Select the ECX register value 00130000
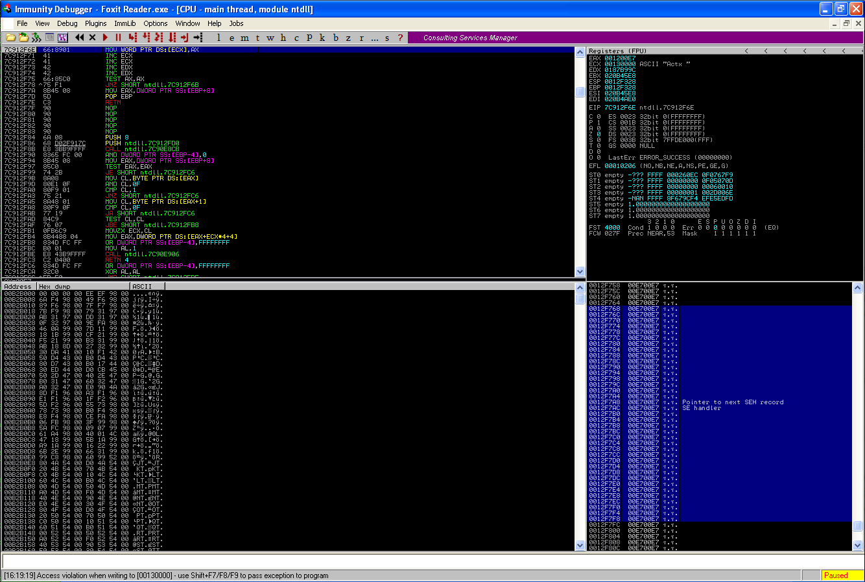This screenshot has height=582, width=865. coord(620,64)
